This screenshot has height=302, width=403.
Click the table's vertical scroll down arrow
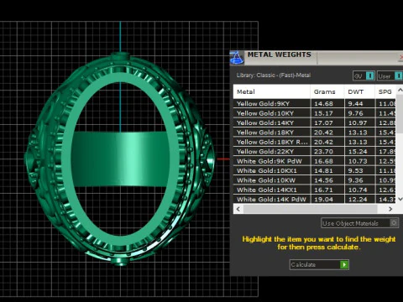(400, 199)
